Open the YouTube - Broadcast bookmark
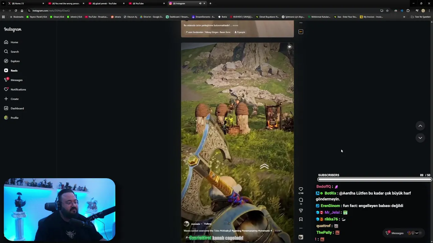This screenshot has height=243, width=433. point(96,17)
